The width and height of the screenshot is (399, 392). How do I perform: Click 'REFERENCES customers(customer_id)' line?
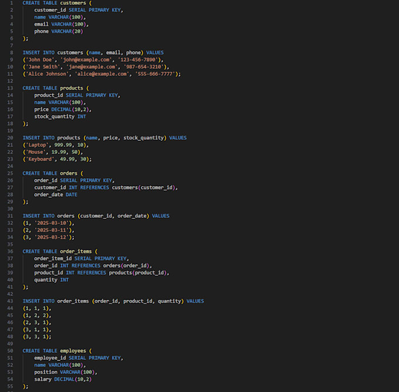pyautogui.click(x=106, y=188)
